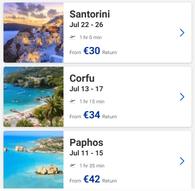Click the airplane icon on Corfu card

click(x=72, y=101)
